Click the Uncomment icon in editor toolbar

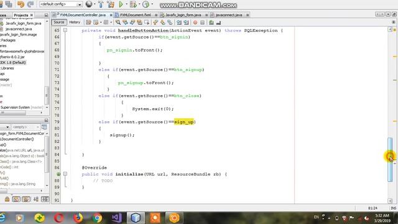tap(218, 22)
